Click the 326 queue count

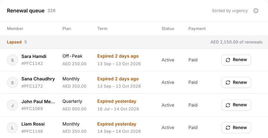click(52, 11)
